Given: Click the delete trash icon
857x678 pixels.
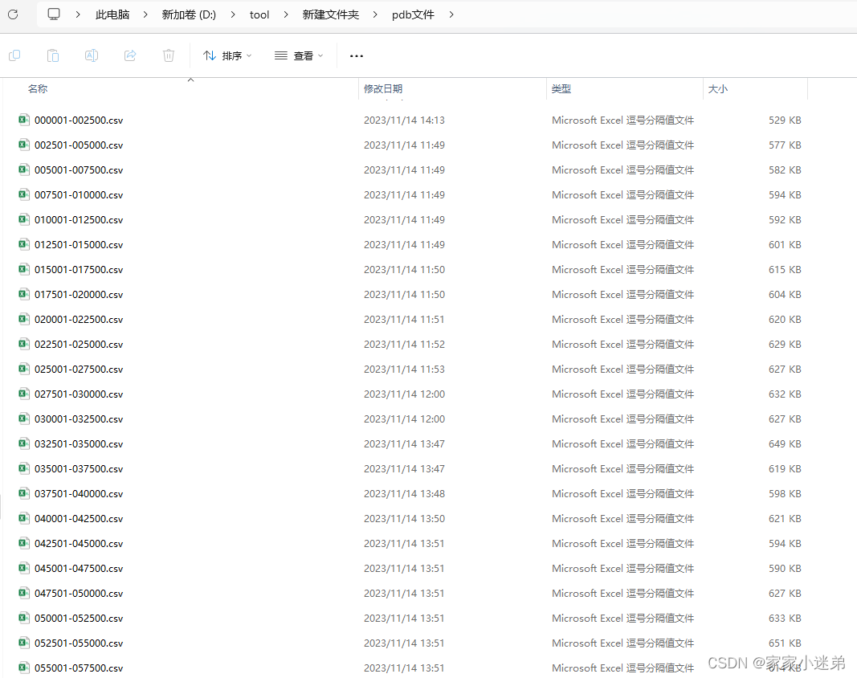Looking at the screenshot, I should (x=169, y=55).
